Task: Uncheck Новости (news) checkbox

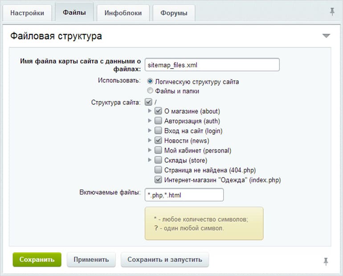Action: click(x=158, y=140)
